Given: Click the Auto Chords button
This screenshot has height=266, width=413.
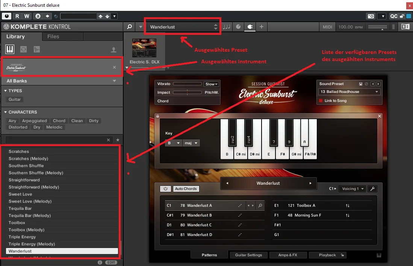Looking at the screenshot, I should click(186, 188).
